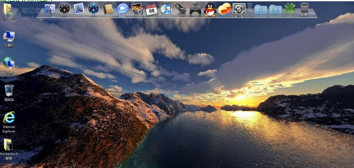The height and width of the screenshot is (168, 354).
Task: Click the headphones icon in the dock
Action: (181, 8)
